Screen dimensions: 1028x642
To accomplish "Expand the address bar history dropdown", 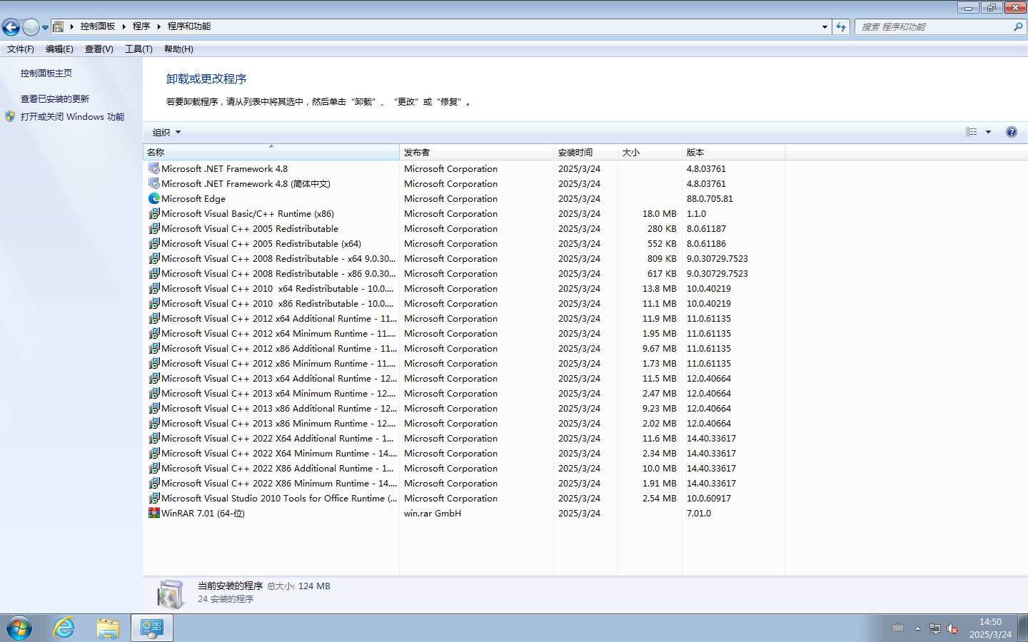I will (825, 27).
